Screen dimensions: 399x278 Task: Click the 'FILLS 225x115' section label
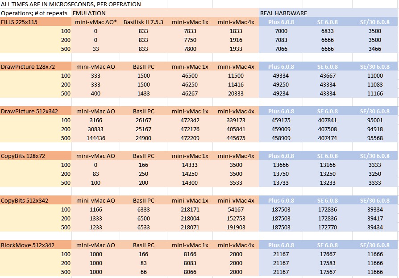19,22
